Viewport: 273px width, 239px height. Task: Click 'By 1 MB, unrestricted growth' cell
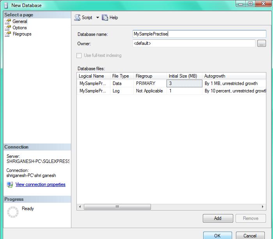[234, 83]
